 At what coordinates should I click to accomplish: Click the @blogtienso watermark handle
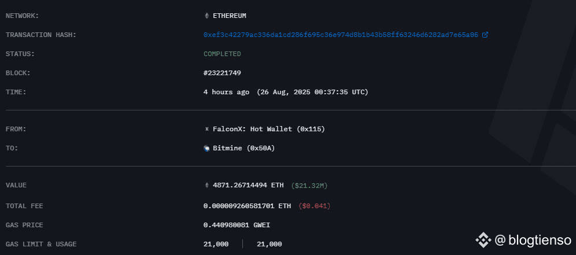(533, 241)
